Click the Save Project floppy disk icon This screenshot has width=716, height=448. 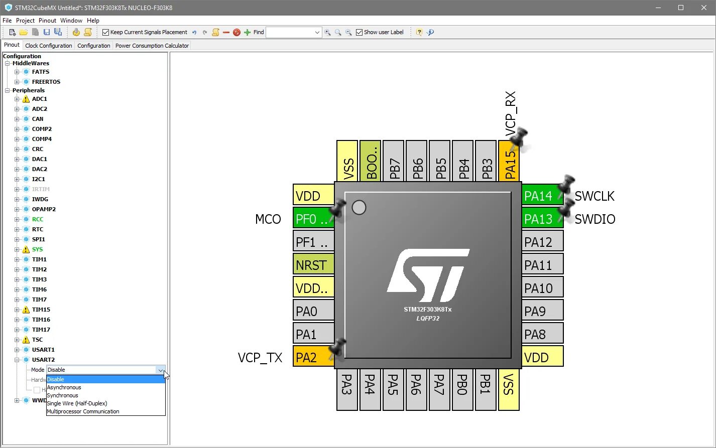click(x=47, y=32)
